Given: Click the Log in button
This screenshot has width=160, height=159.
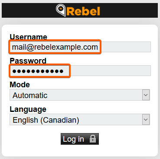Looking at the screenshot, I should (x=80, y=139).
